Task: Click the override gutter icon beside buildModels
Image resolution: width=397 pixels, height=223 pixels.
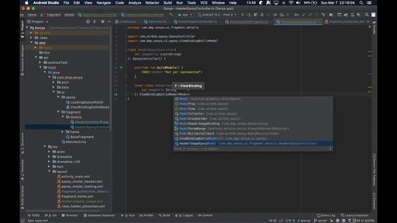Action: click(121, 68)
